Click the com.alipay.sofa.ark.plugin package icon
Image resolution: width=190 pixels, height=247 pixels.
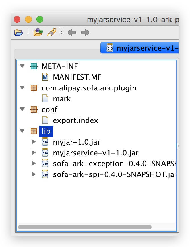pyautogui.click(x=34, y=88)
